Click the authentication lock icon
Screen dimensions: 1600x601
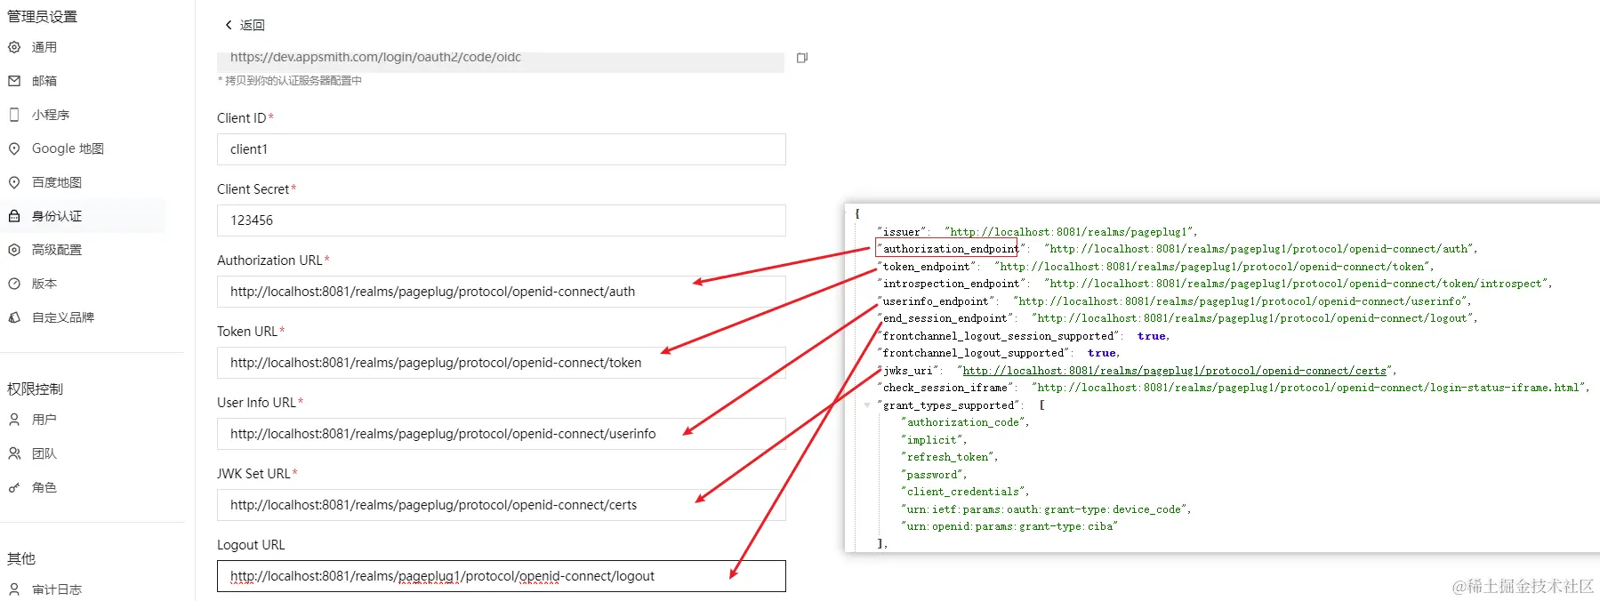[14, 216]
